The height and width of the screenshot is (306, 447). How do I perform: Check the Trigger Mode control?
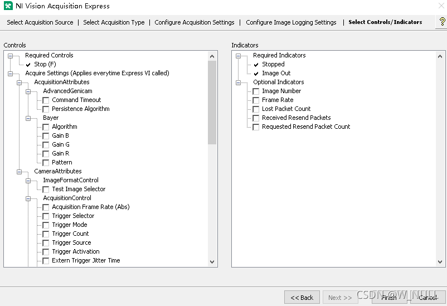pyautogui.click(x=46, y=225)
